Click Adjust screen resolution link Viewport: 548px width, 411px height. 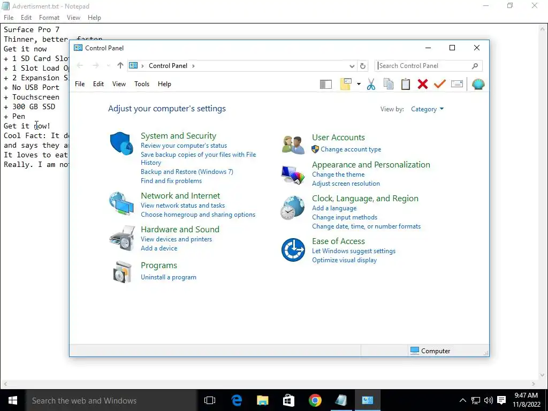346,184
